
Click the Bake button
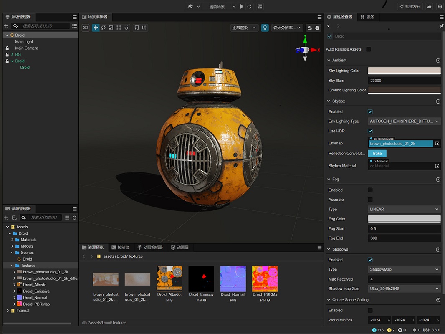[377, 154]
